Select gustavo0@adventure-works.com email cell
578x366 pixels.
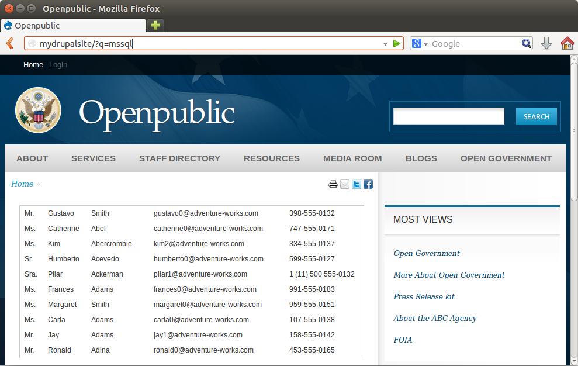pyautogui.click(x=206, y=213)
